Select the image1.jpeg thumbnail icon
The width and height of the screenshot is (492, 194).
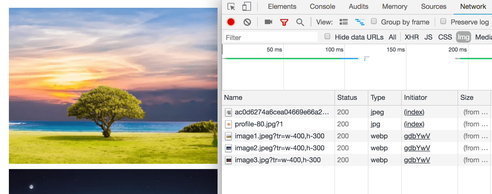(x=229, y=136)
